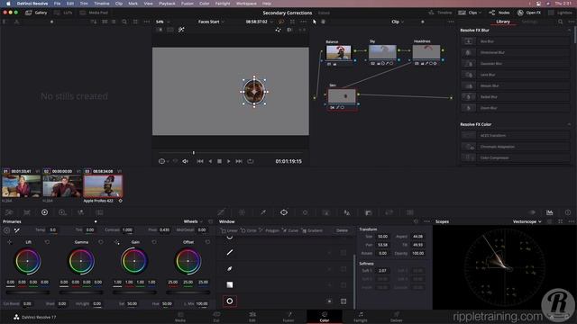Screen dimensions: 577x324
Task: Click the auto balance magic wand icon
Action: pos(17,230)
